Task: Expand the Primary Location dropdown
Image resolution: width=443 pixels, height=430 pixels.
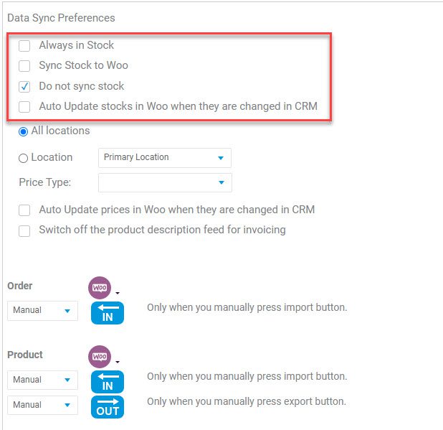Action: [165, 158]
